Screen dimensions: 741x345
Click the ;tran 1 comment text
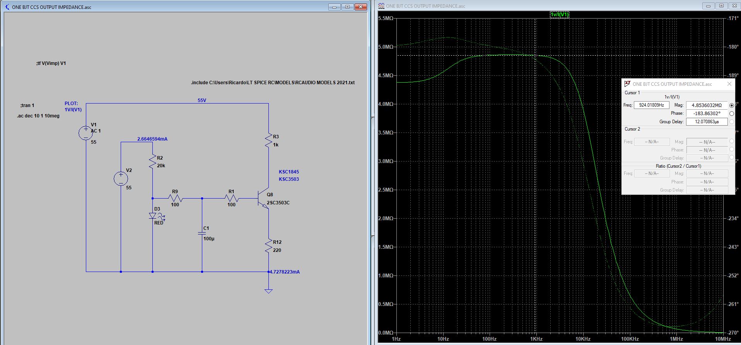[x=27, y=105]
